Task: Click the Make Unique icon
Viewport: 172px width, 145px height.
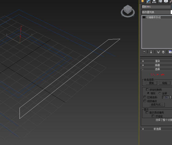Action: point(158,52)
